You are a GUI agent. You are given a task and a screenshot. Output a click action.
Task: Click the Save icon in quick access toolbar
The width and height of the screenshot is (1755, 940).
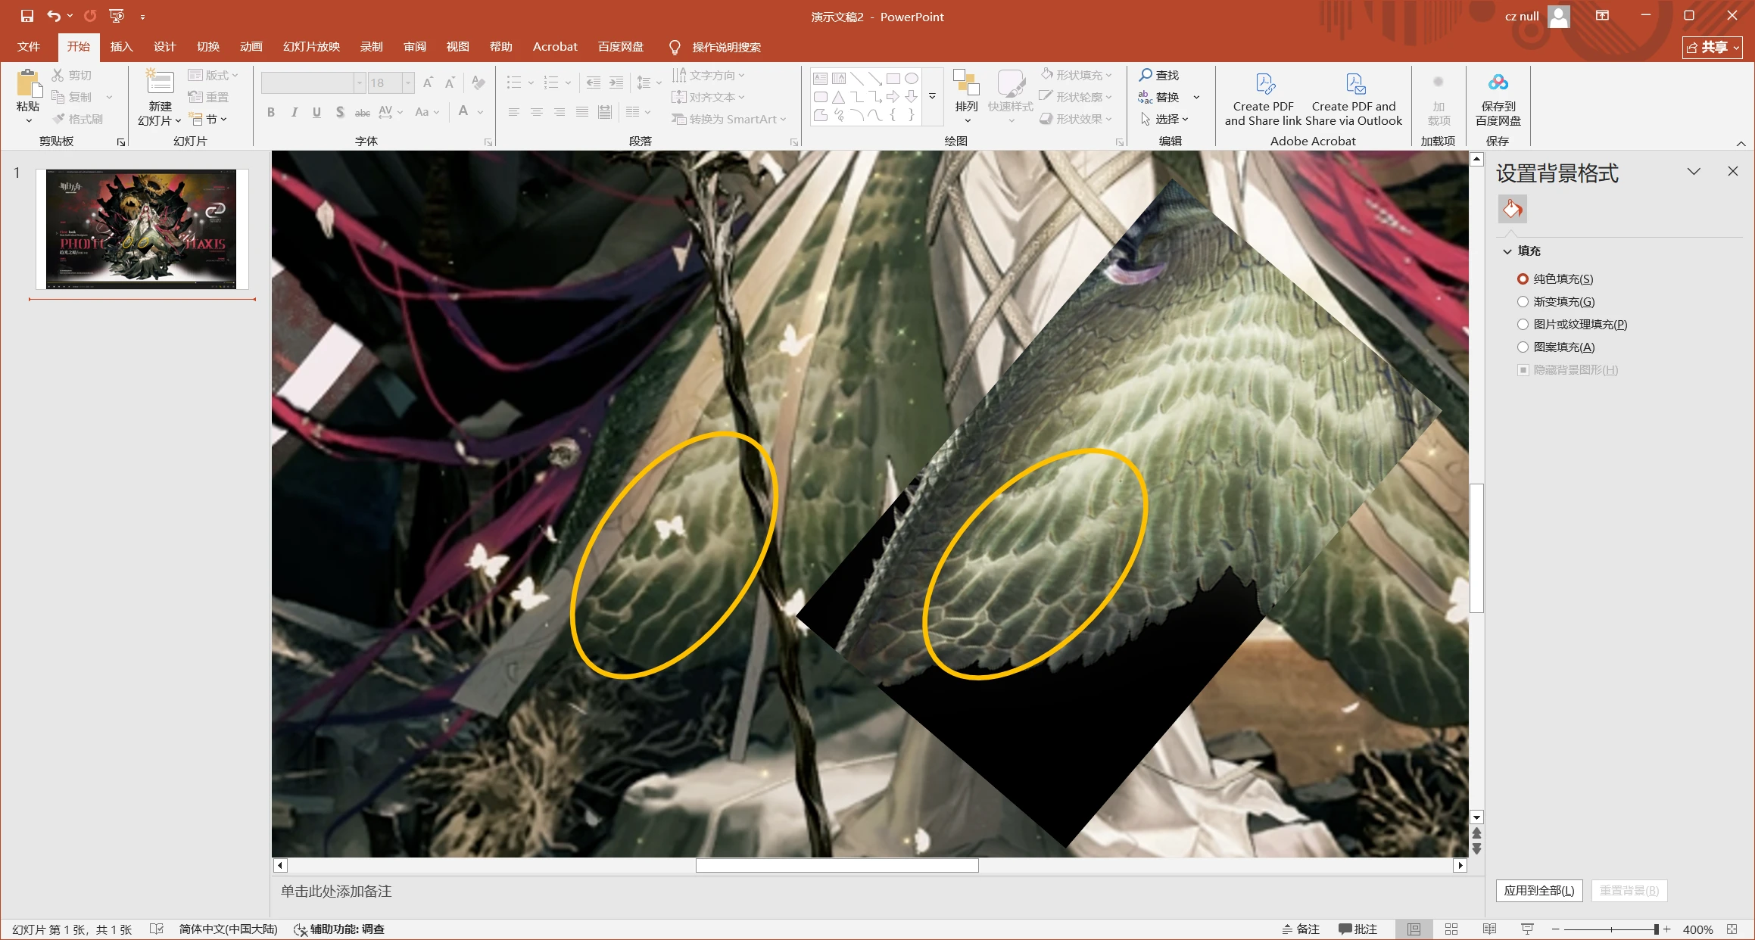tap(27, 16)
